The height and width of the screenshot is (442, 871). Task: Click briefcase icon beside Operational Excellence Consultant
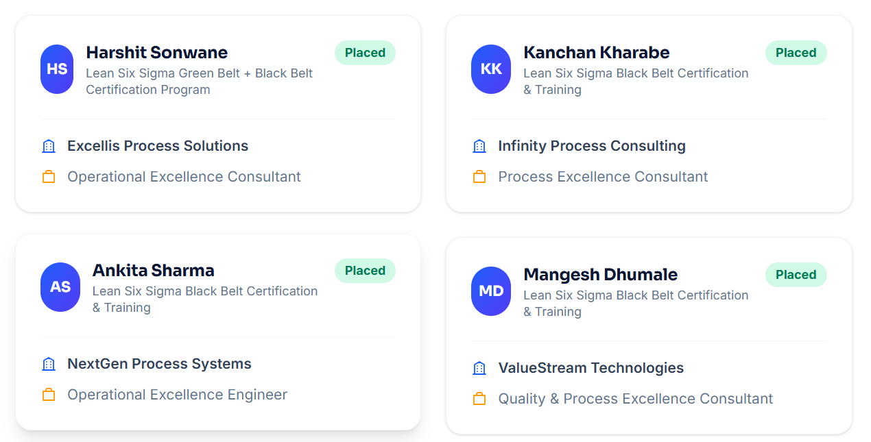click(x=49, y=177)
